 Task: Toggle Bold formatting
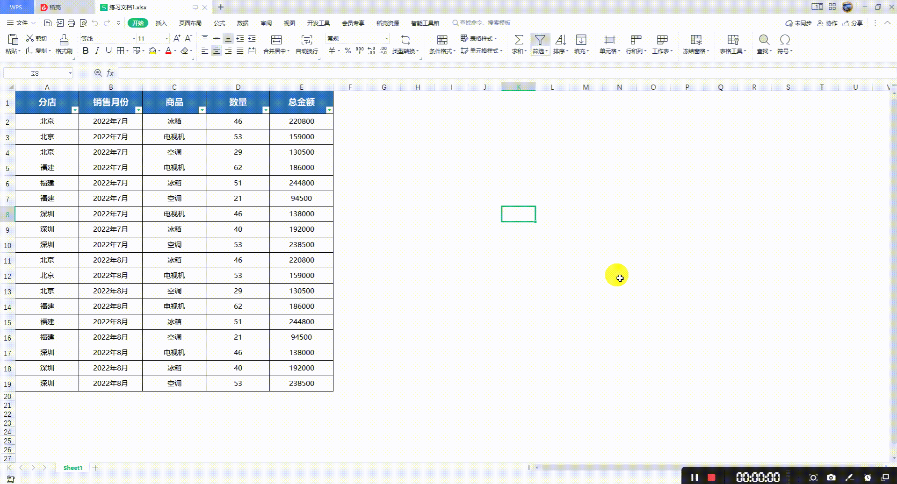(86, 50)
